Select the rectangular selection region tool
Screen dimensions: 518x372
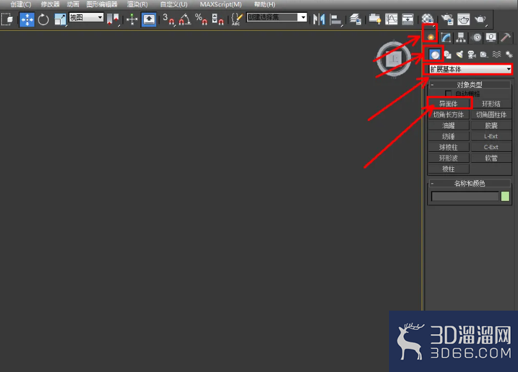click(x=7, y=19)
